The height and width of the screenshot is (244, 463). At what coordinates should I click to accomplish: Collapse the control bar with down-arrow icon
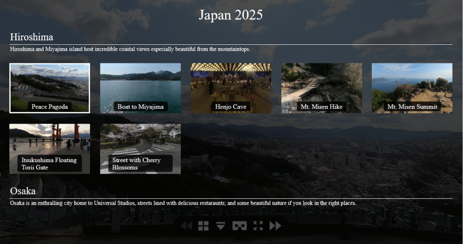point(221,226)
